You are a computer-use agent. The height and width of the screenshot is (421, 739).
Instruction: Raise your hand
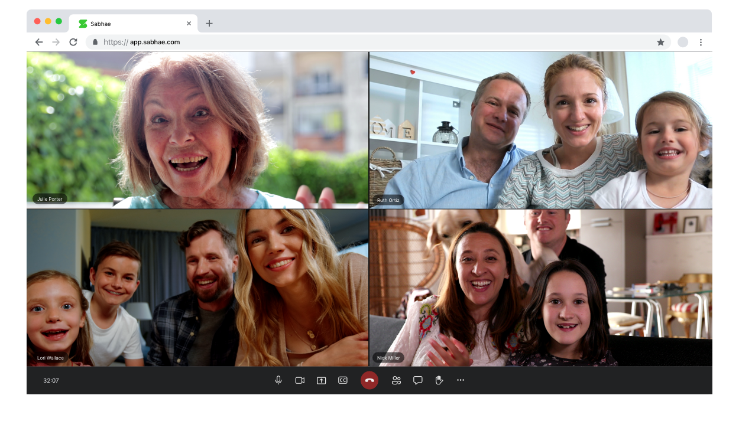439,380
